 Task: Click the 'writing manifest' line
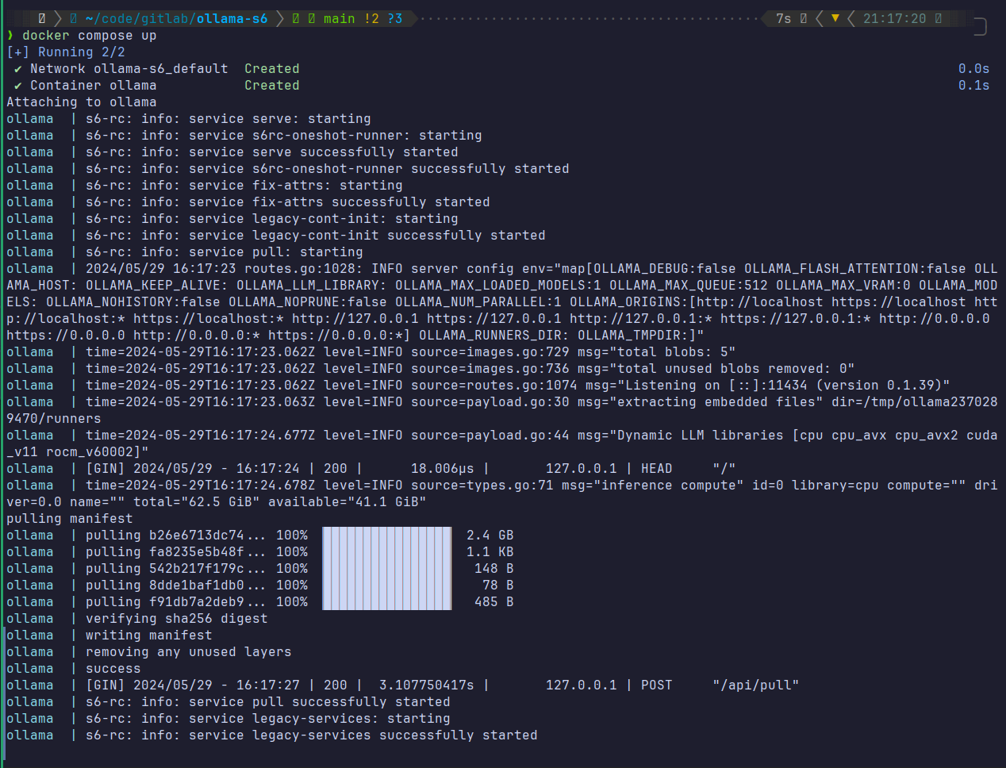pos(149,636)
